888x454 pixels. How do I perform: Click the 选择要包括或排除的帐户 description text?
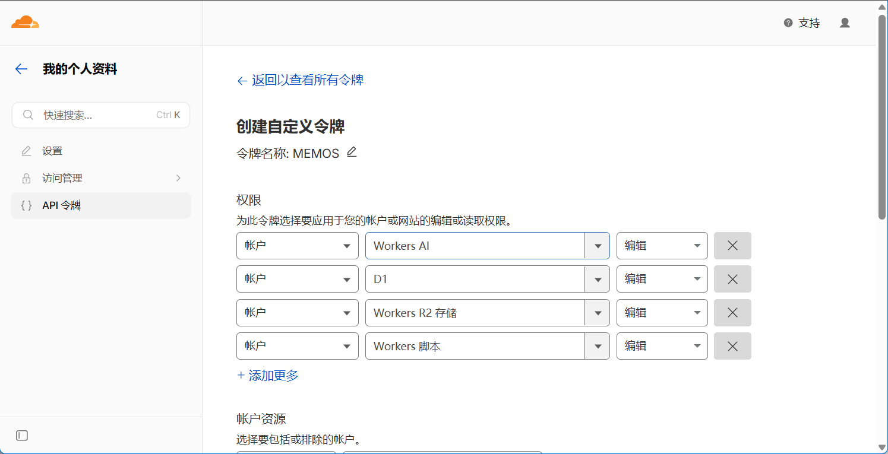(x=299, y=440)
